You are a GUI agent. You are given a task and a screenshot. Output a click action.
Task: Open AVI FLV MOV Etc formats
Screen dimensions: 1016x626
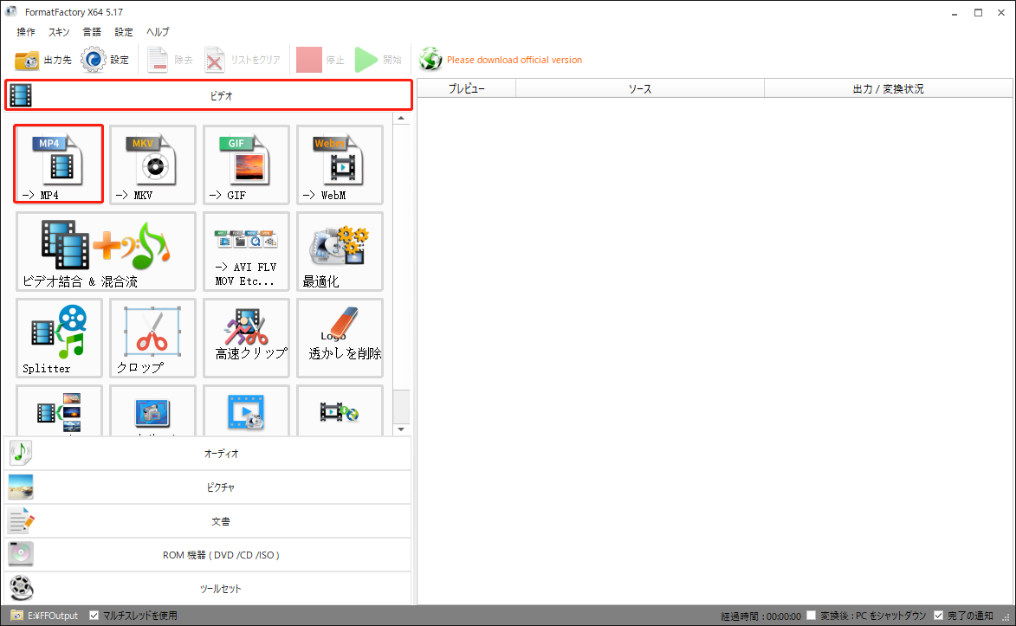tap(246, 251)
